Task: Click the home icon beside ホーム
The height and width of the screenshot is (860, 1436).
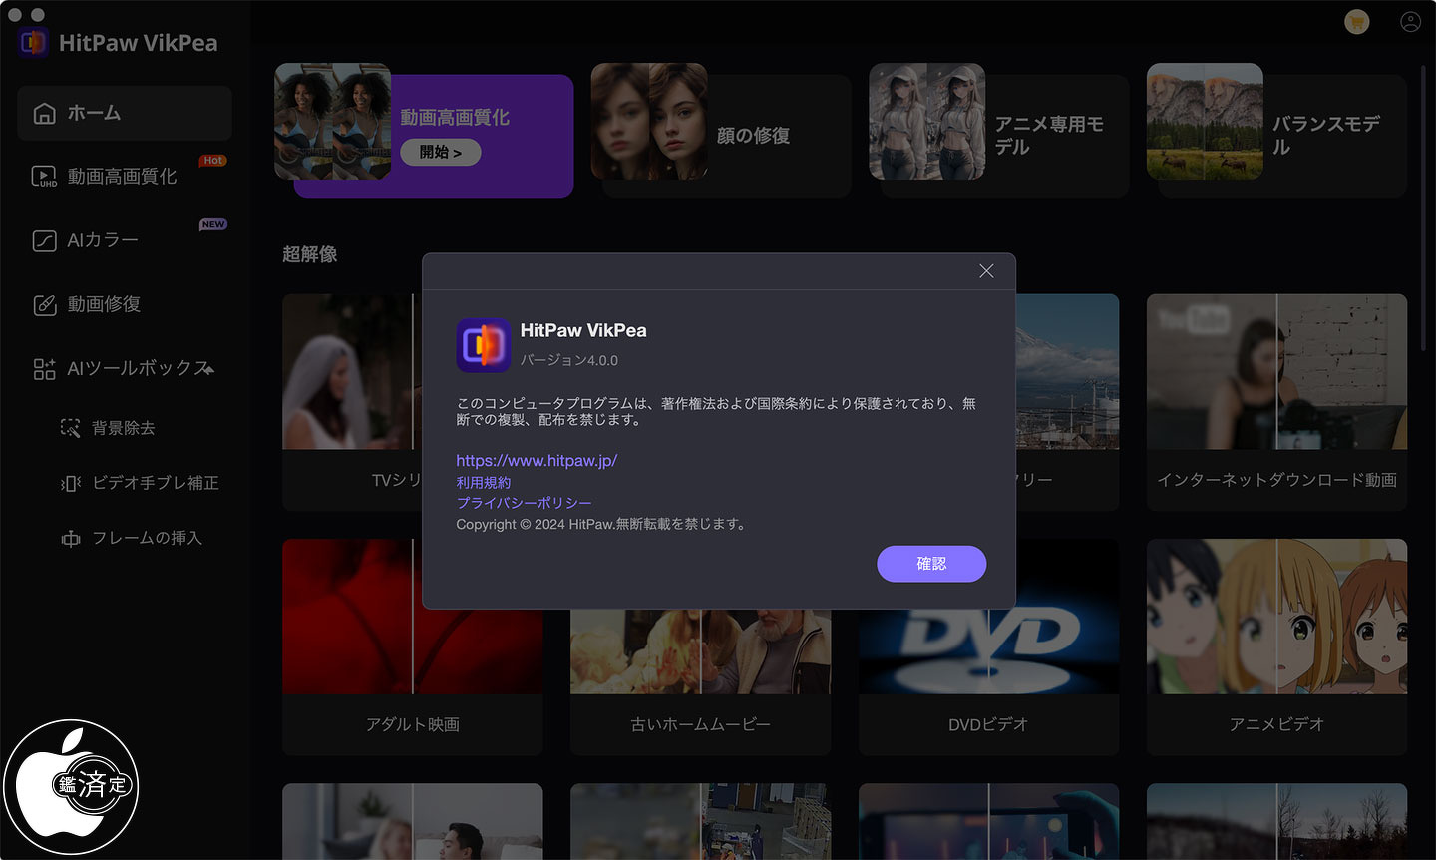Action: tap(44, 114)
